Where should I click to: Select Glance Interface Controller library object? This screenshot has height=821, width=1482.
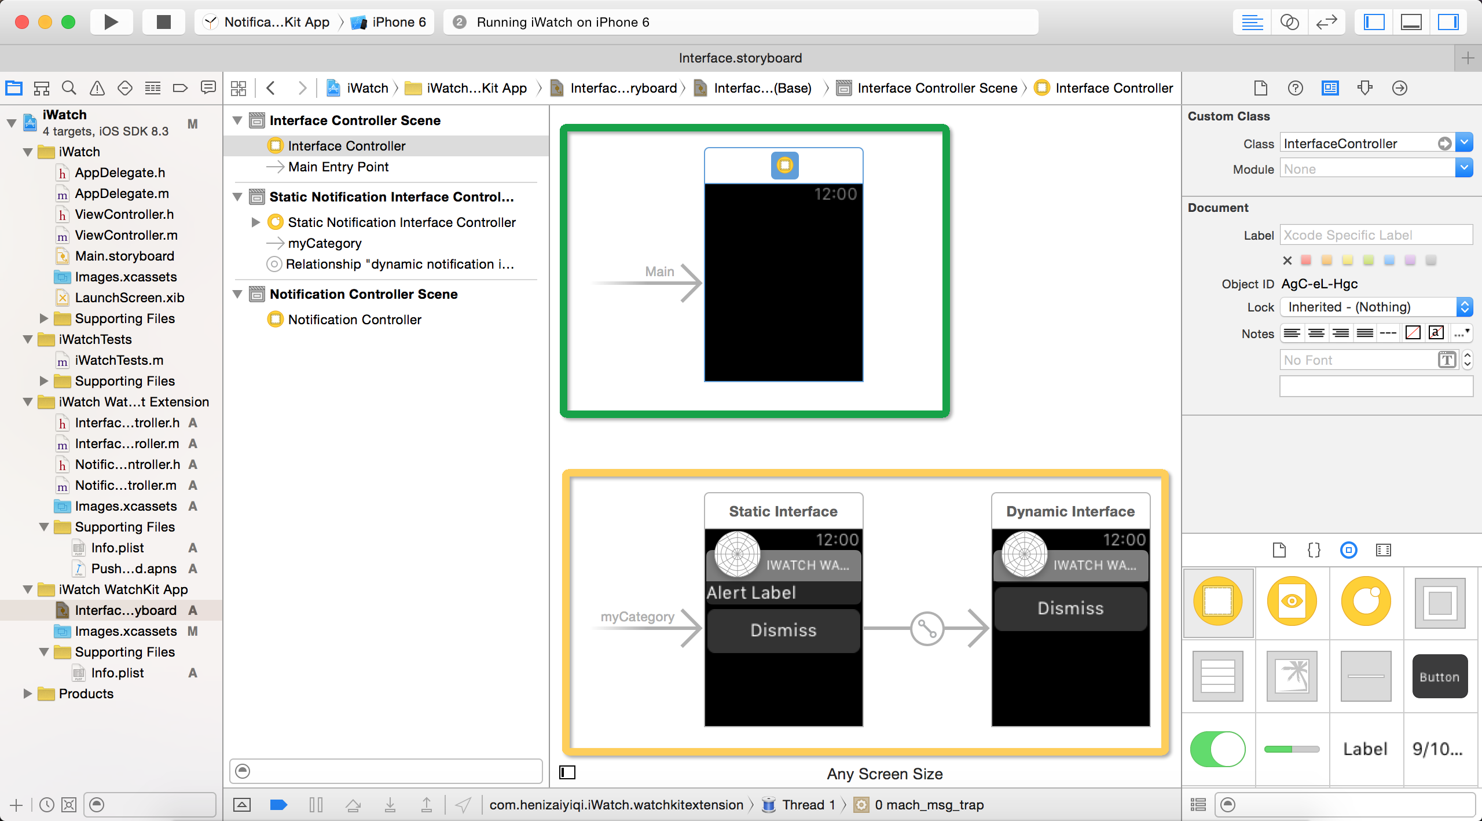coord(1292,602)
